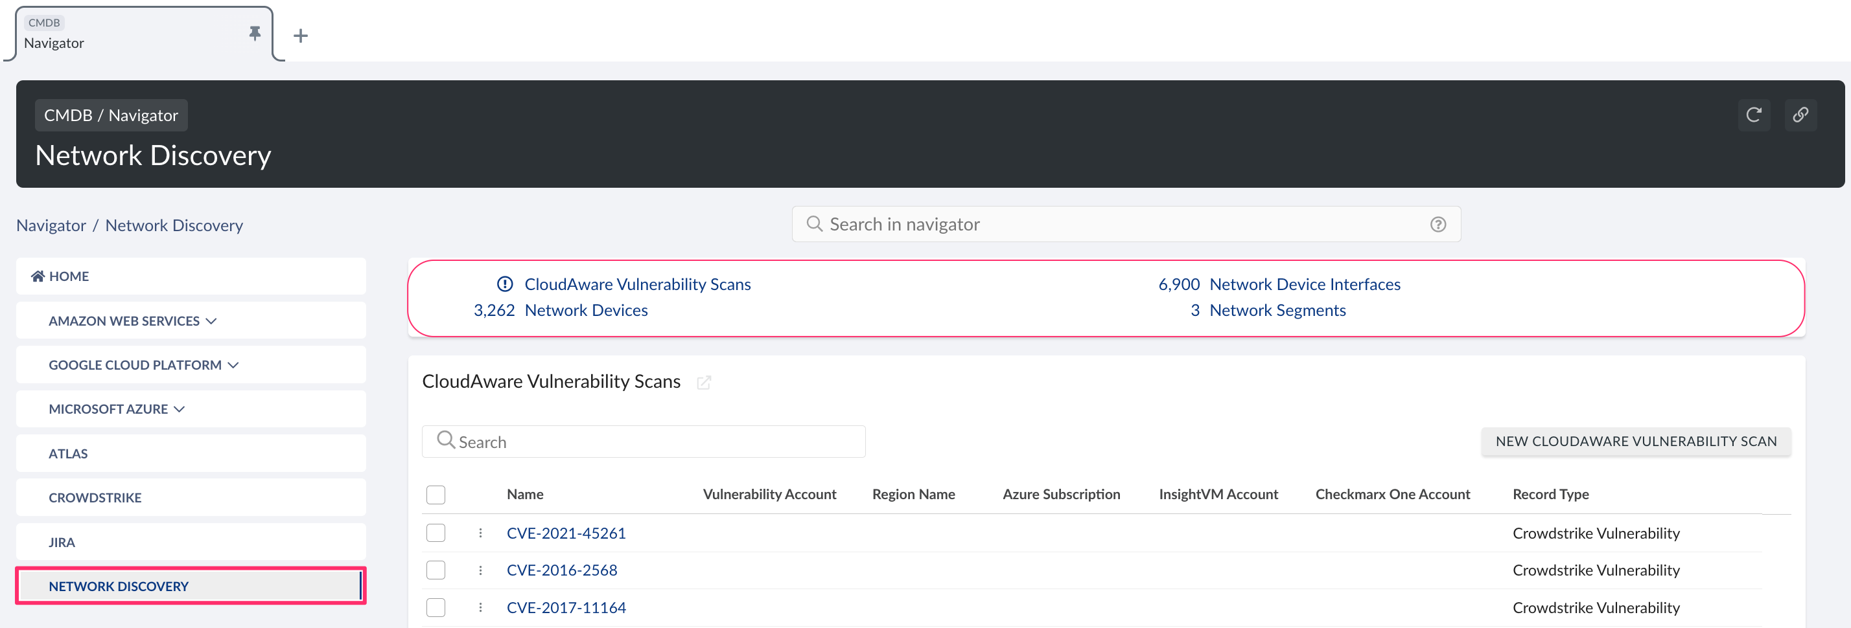Expand Amazon Web Services menu
The width and height of the screenshot is (1851, 628).
(132, 321)
